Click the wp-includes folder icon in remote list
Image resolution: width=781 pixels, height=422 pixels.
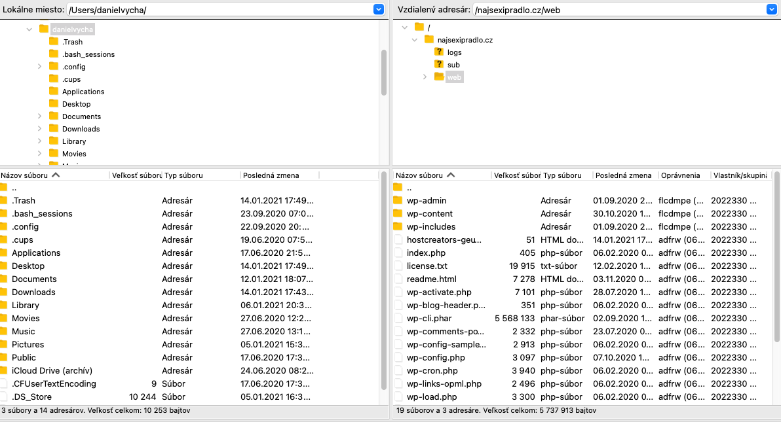(x=398, y=226)
